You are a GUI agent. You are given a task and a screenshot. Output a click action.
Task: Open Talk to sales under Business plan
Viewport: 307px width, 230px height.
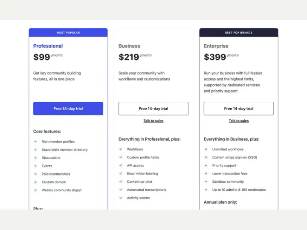[x=153, y=121]
